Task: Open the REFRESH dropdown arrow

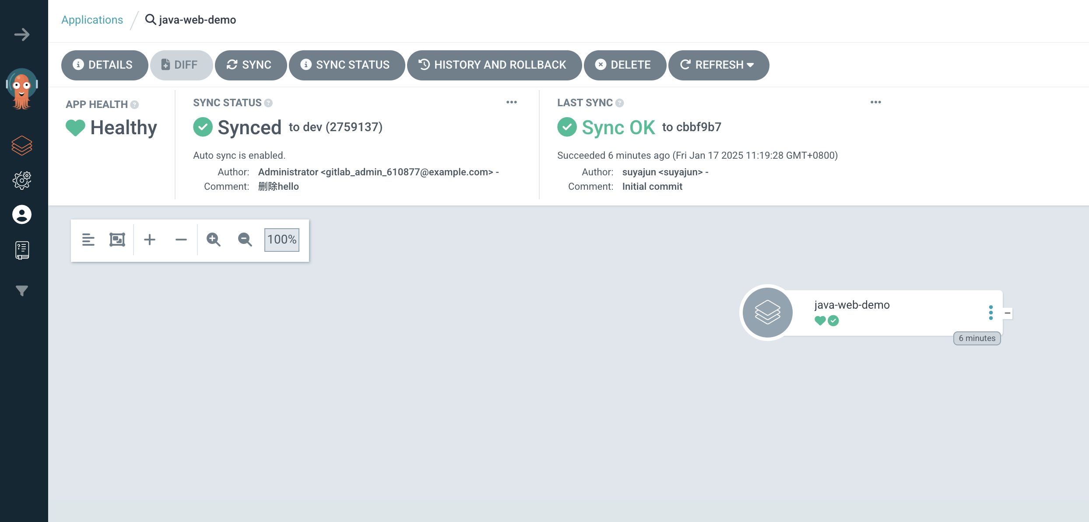Action: tap(751, 65)
